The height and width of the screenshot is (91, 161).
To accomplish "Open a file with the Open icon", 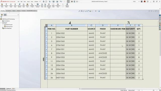I will point(50,2).
